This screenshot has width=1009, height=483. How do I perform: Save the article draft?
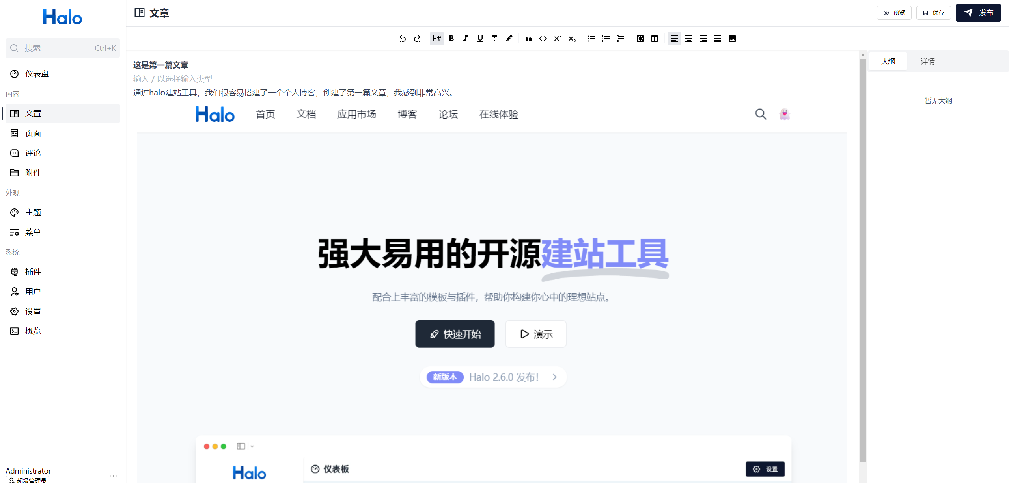tap(933, 13)
